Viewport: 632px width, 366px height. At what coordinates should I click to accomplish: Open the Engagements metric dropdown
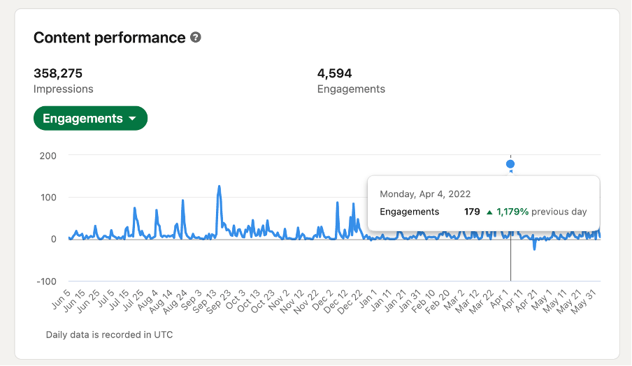pos(90,118)
